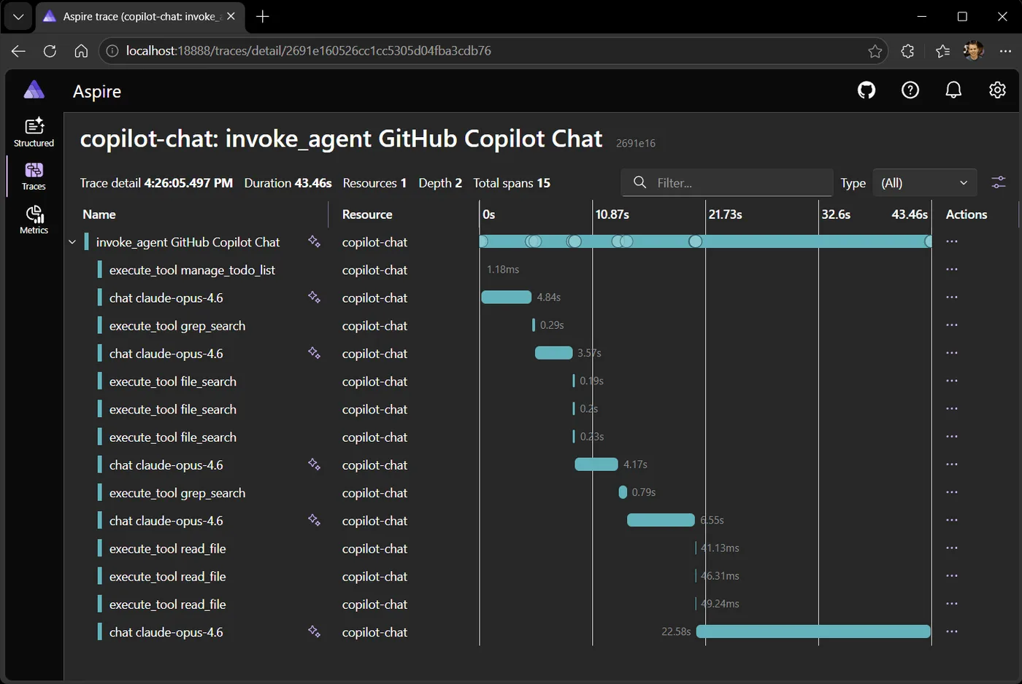This screenshot has width=1022, height=684.
Task: Click GenAI sparkle icon on invoke_agent row
Action: pos(314,241)
